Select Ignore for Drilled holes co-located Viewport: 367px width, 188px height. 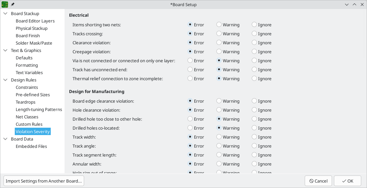pos(254,128)
